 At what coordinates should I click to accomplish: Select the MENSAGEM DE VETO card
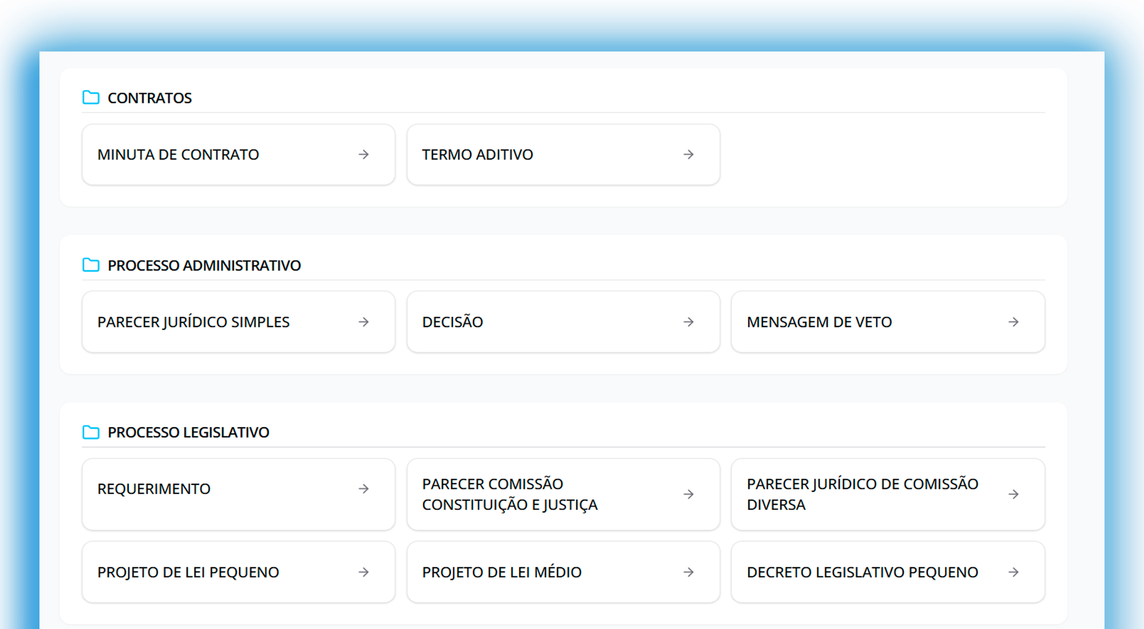click(887, 321)
